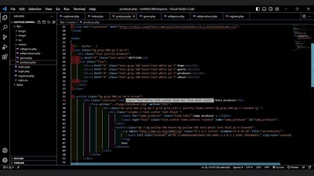
Task: Open the Manage gear icon
Action: (5, 160)
